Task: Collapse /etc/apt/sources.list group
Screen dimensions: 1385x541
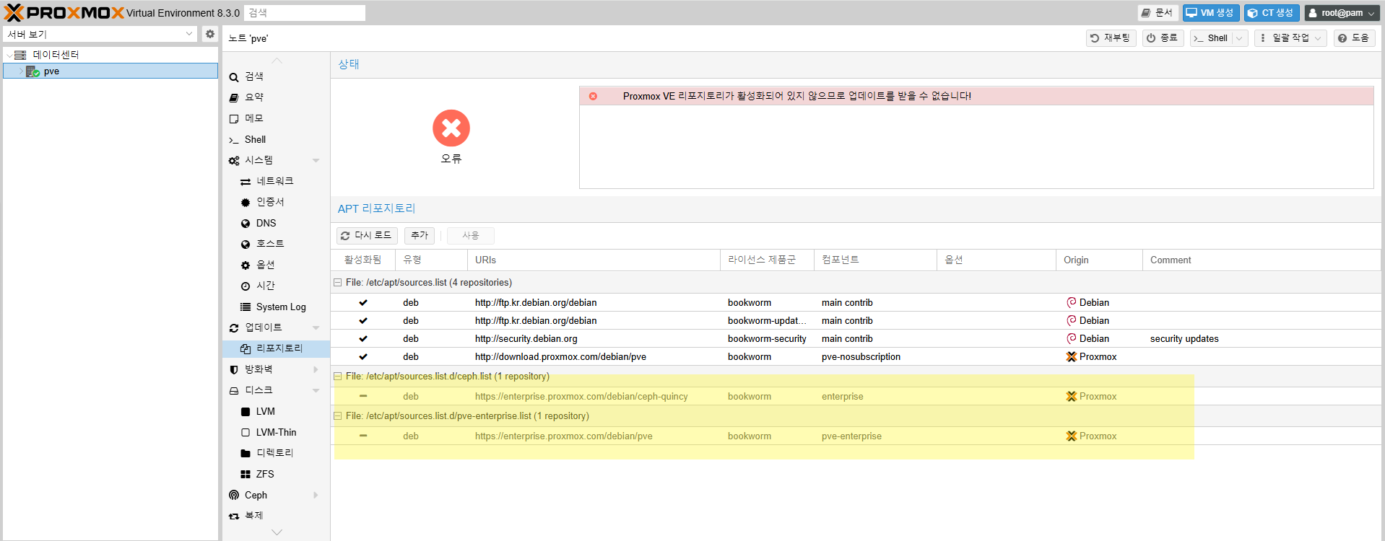Action: [x=337, y=283]
